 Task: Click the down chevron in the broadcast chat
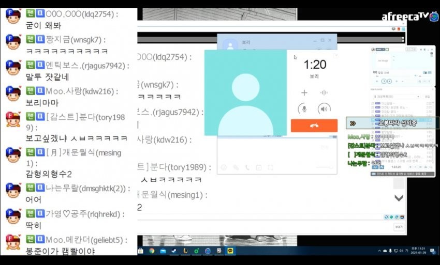point(399,198)
